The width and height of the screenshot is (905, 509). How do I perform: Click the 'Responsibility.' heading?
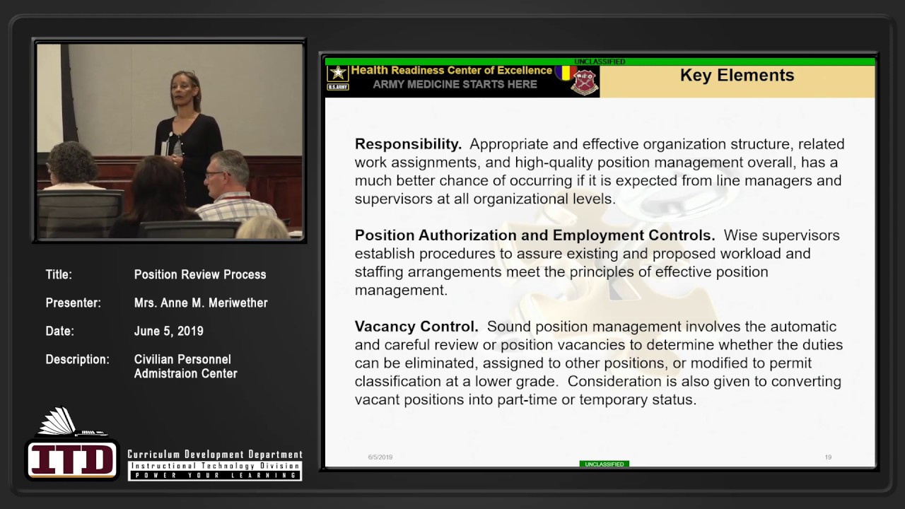pos(408,144)
